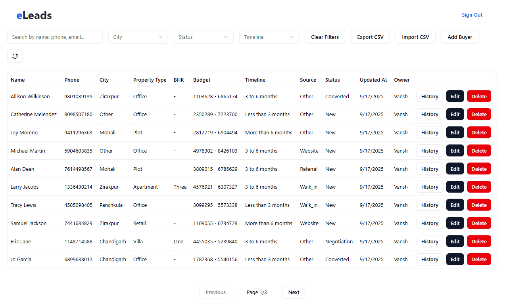Screen dimensions: 505x302
Task: Delete the lead Joy Moreno
Action: click(479, 132)
